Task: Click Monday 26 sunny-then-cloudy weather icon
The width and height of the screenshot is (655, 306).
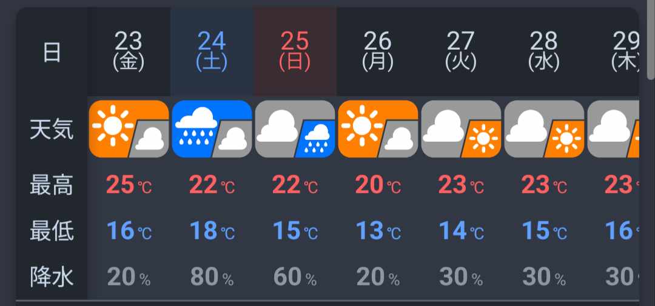Action: tap(378, 128)
